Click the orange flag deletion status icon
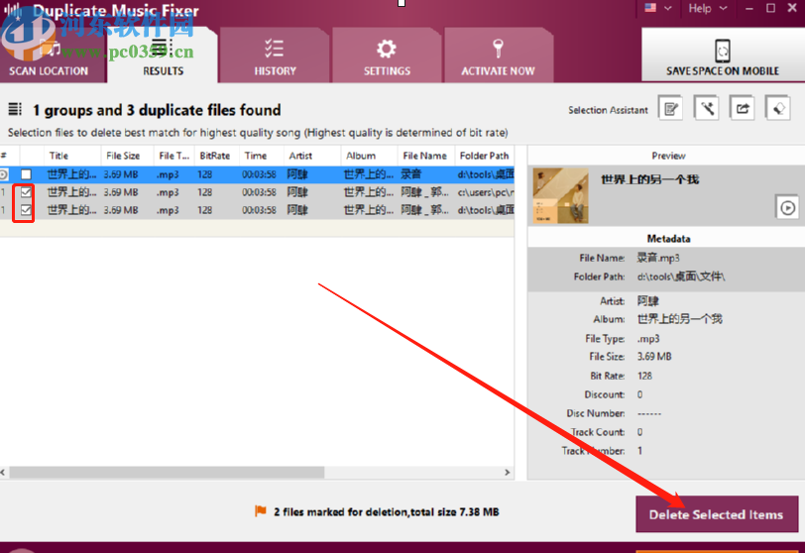The height and width of the screenshot is (553, 805). click(x=261, y=511)
